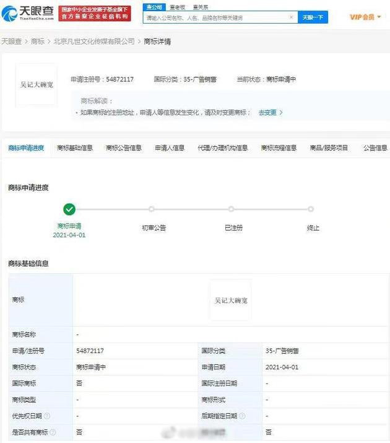Image resolution: width=390 pixels, height=443 pixels.
Task: Click the 商标基础信息 section heading
Action: (28, 263)
